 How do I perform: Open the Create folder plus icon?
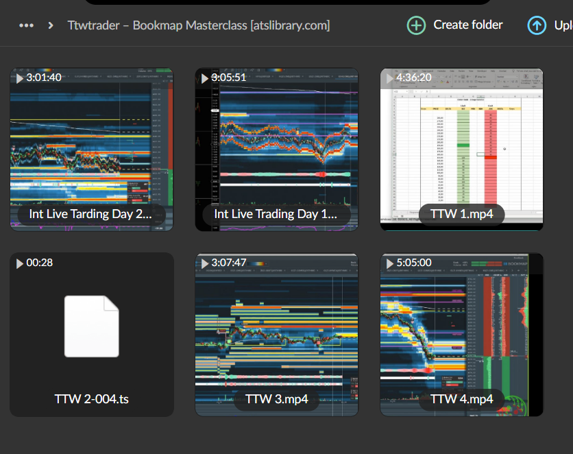click(416, 25)
